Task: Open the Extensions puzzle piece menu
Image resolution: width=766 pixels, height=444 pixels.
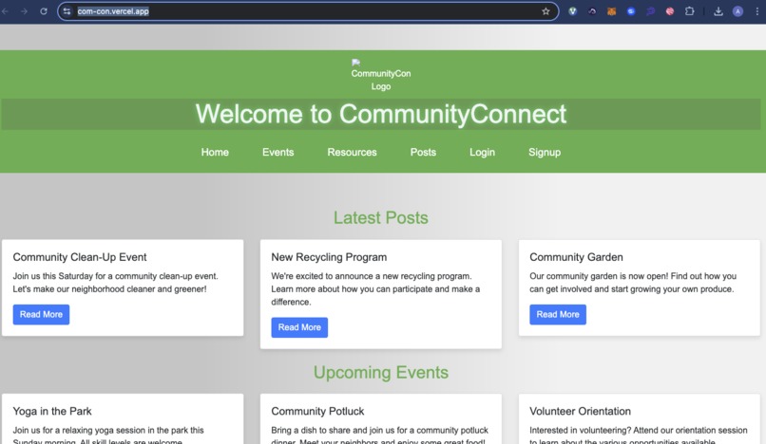Action: tap(689, 11)
